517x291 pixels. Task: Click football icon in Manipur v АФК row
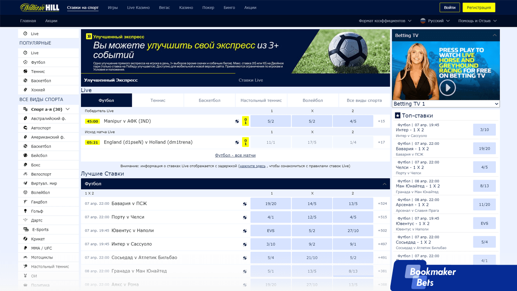237,121
